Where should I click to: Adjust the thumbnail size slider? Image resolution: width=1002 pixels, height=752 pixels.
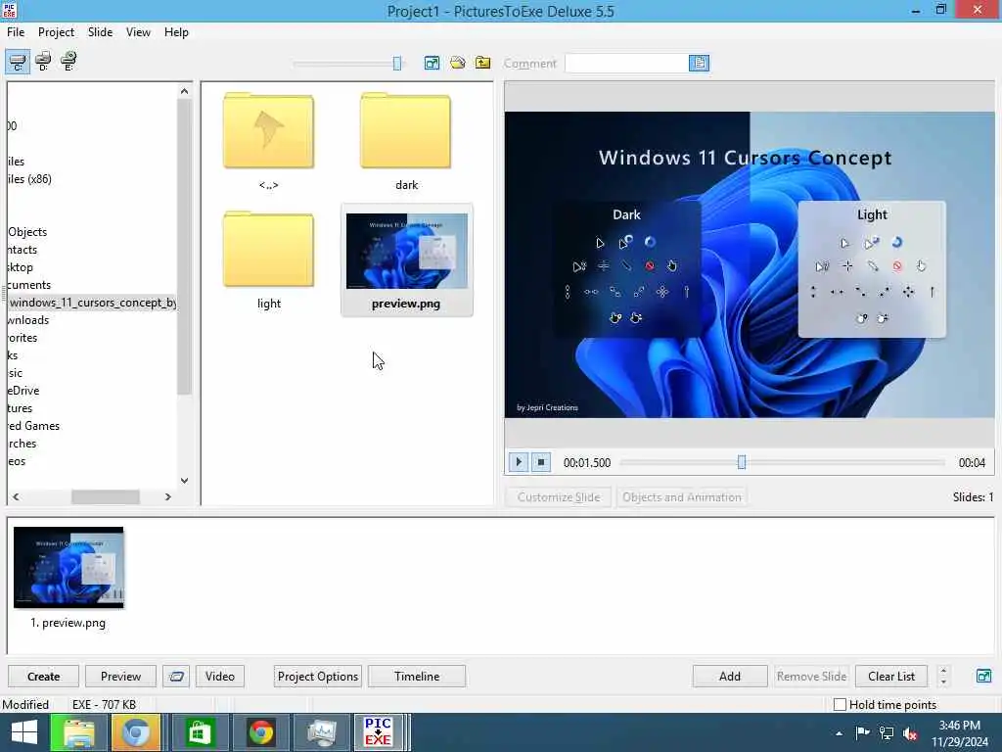[397, 64]
